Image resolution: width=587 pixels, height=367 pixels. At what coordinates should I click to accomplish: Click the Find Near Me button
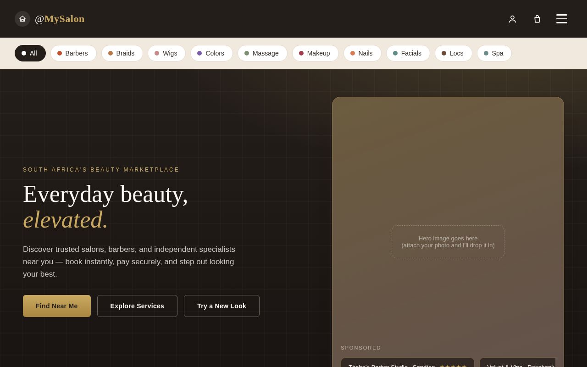coord(57,306)
